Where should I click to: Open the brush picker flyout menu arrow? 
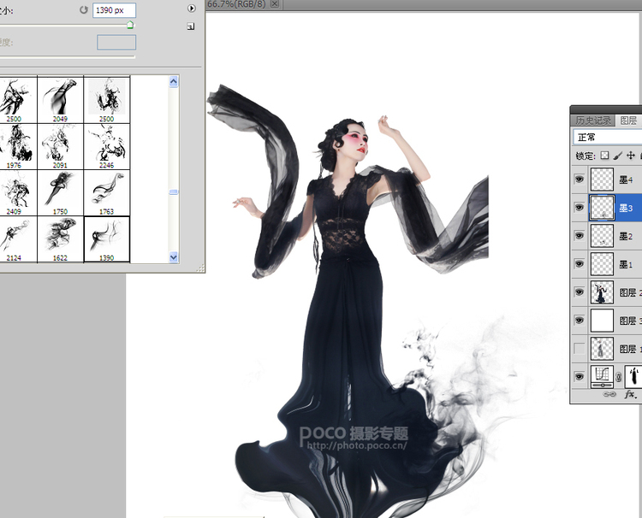(191, 9)
